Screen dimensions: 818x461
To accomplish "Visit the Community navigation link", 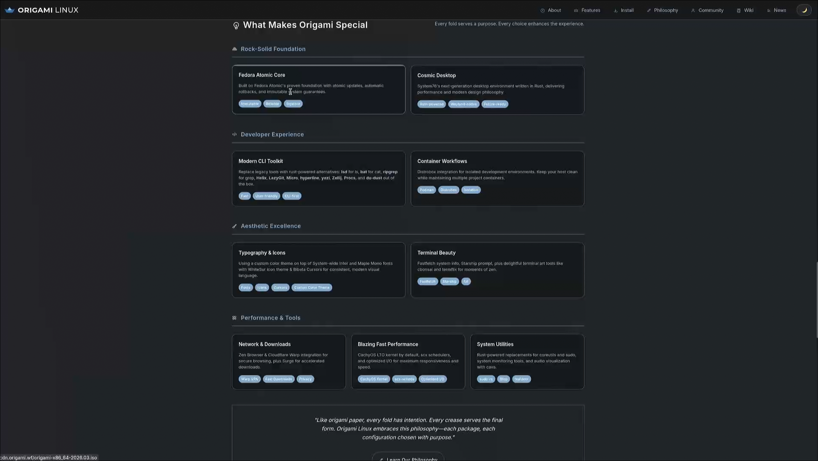I will tap(707, 10).
